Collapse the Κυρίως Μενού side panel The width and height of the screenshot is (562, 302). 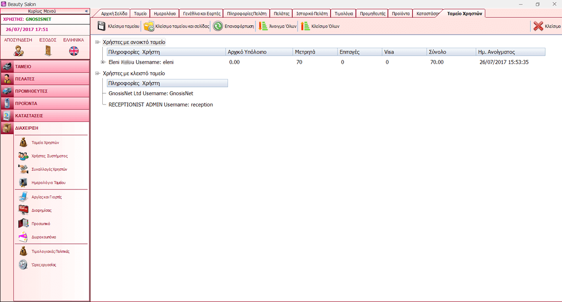[86, 11]
